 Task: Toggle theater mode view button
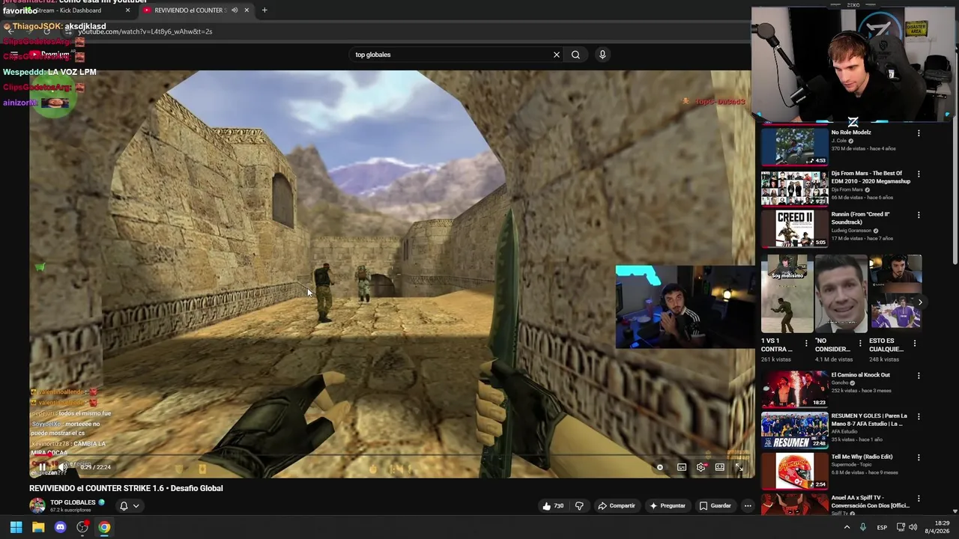[x=719, y=467]
